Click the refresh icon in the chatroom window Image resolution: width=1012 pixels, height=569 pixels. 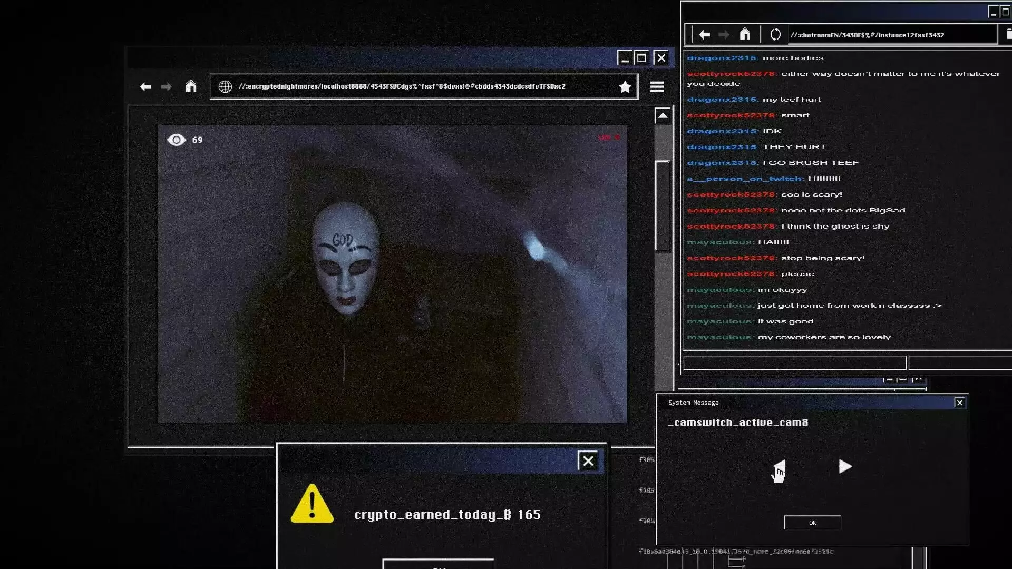click(775, 34)
